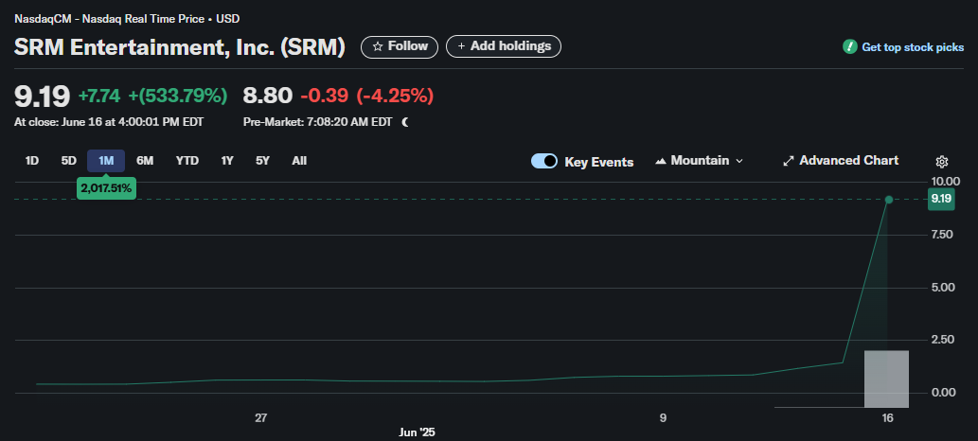Switch chart to 5Y range
The height and width of the screenshot is (441, 978).
coord(262,161)
